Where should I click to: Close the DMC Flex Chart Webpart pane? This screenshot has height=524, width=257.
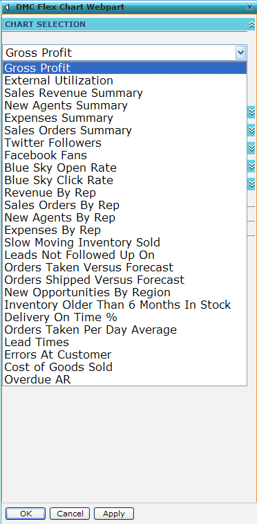tap(249, 7)
